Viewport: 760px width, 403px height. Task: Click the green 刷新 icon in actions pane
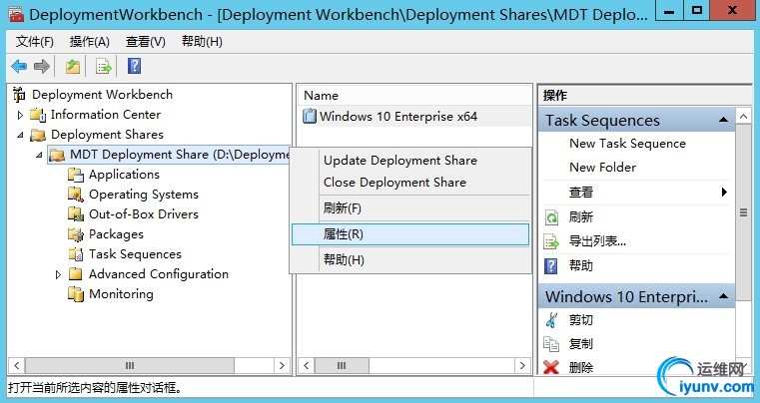(551, 217)
